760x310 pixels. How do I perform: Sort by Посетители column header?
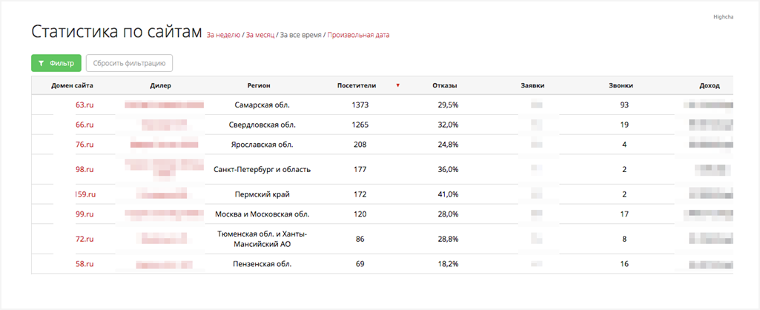point(357,86)
